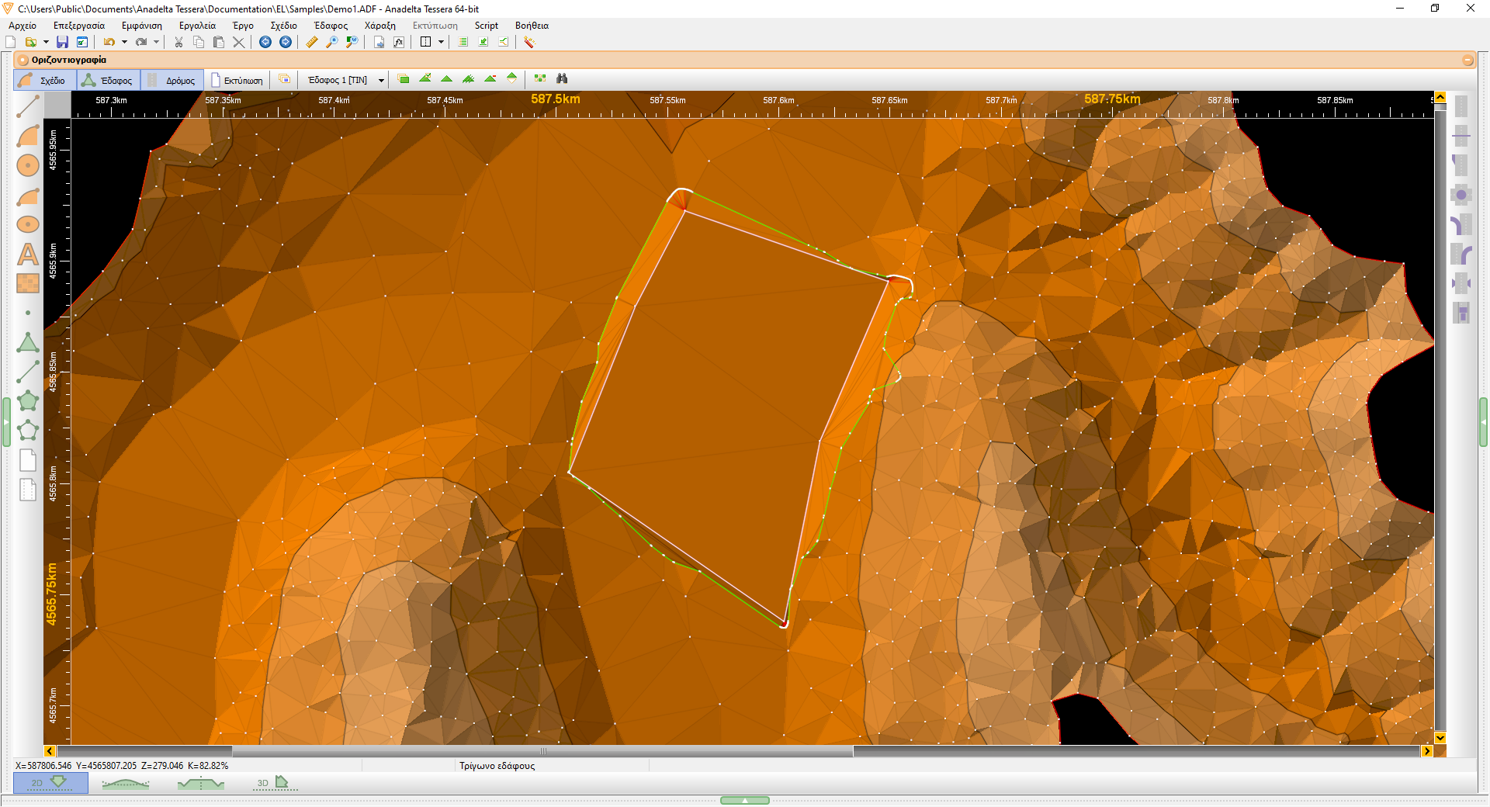Expand the right side panel handle

[x=1483, y=421]
